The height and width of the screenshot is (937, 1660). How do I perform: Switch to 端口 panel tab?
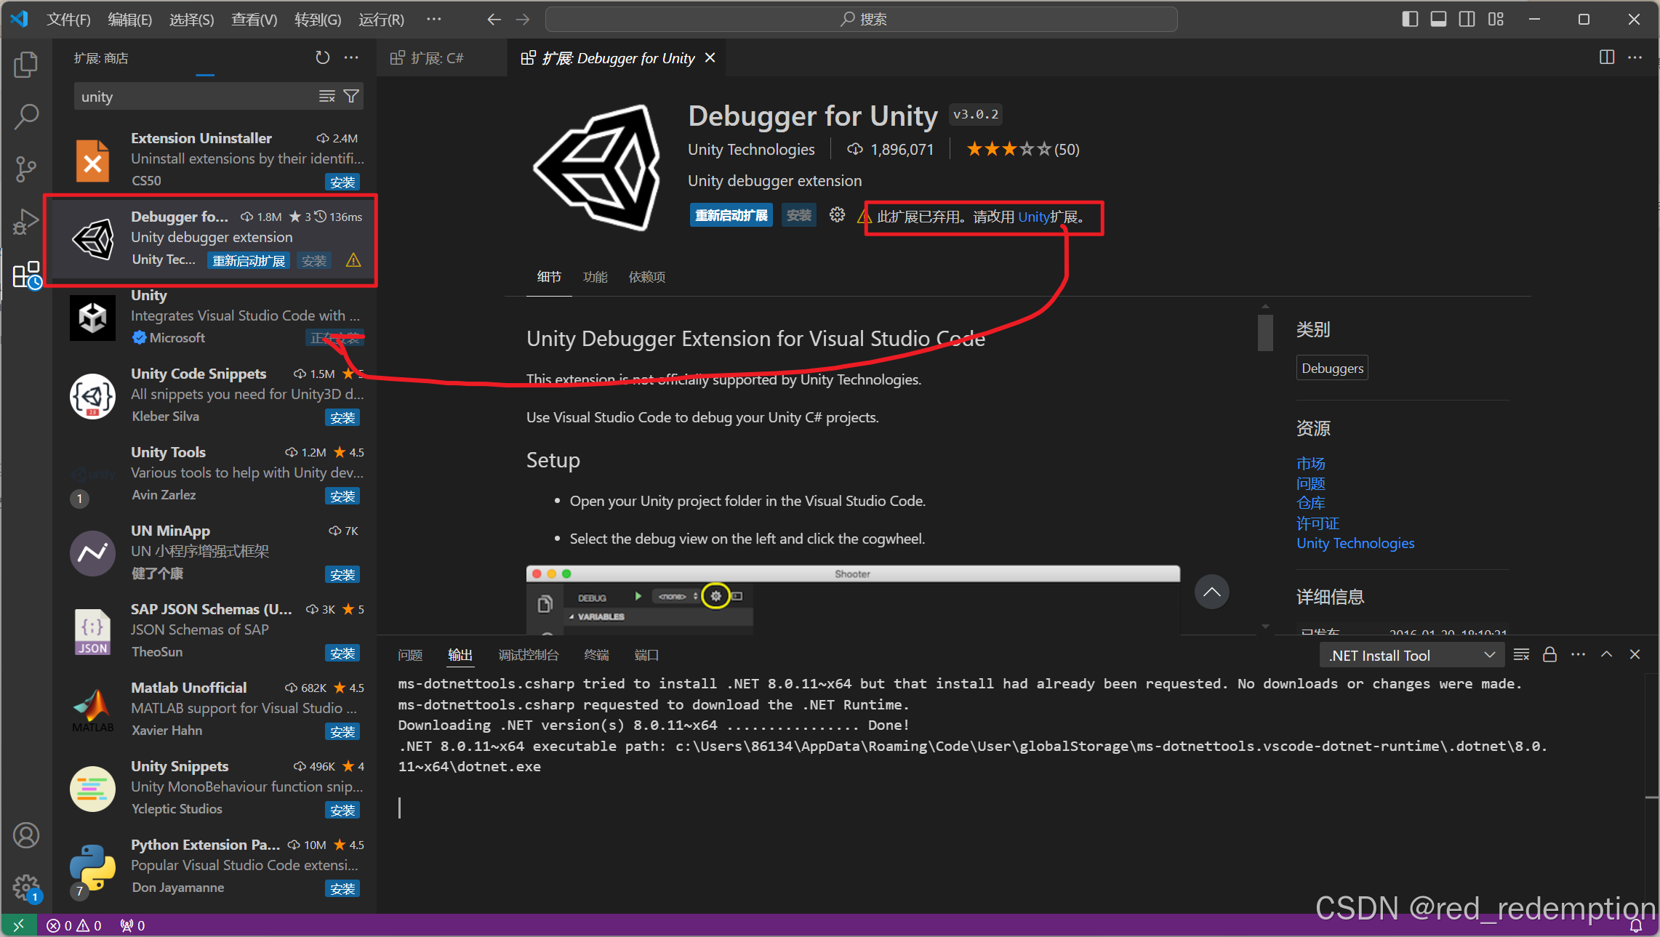(x=646, y=655)
